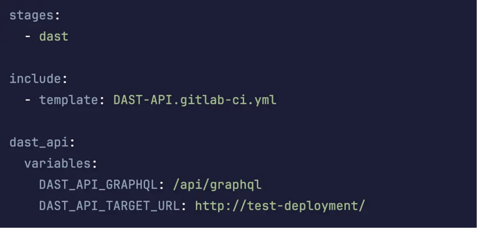The height and width of the screenshot is (228, 477).
Task: Click the DAST-API.gitlab-ci.yml file name
Action: coord(195,100)
